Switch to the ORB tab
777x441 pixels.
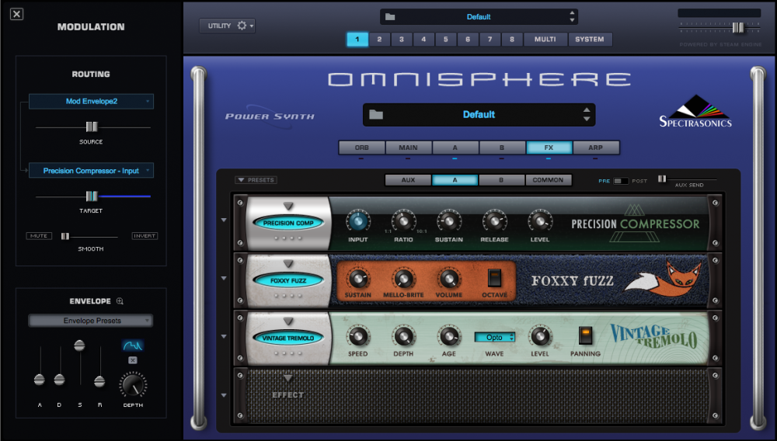point(362,148)
